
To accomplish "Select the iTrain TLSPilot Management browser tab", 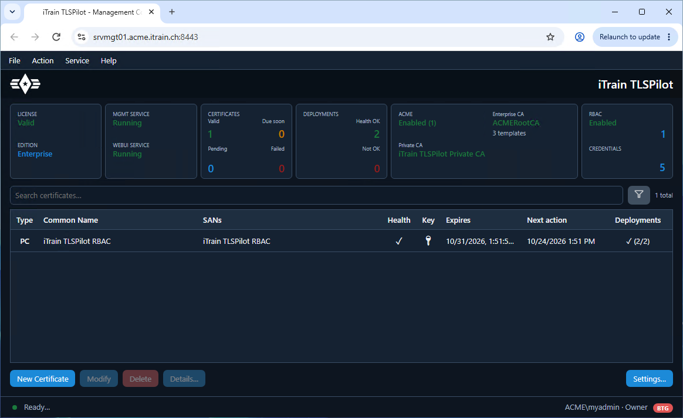I will pos(92,12).
